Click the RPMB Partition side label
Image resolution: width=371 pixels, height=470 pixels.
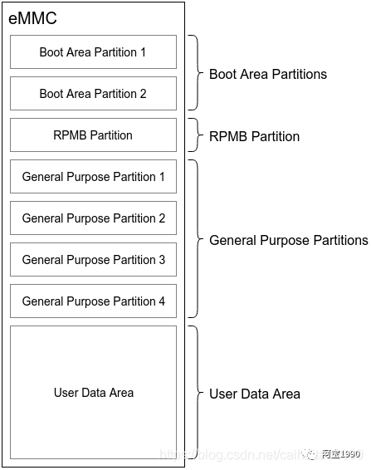(x=255, y=136)
